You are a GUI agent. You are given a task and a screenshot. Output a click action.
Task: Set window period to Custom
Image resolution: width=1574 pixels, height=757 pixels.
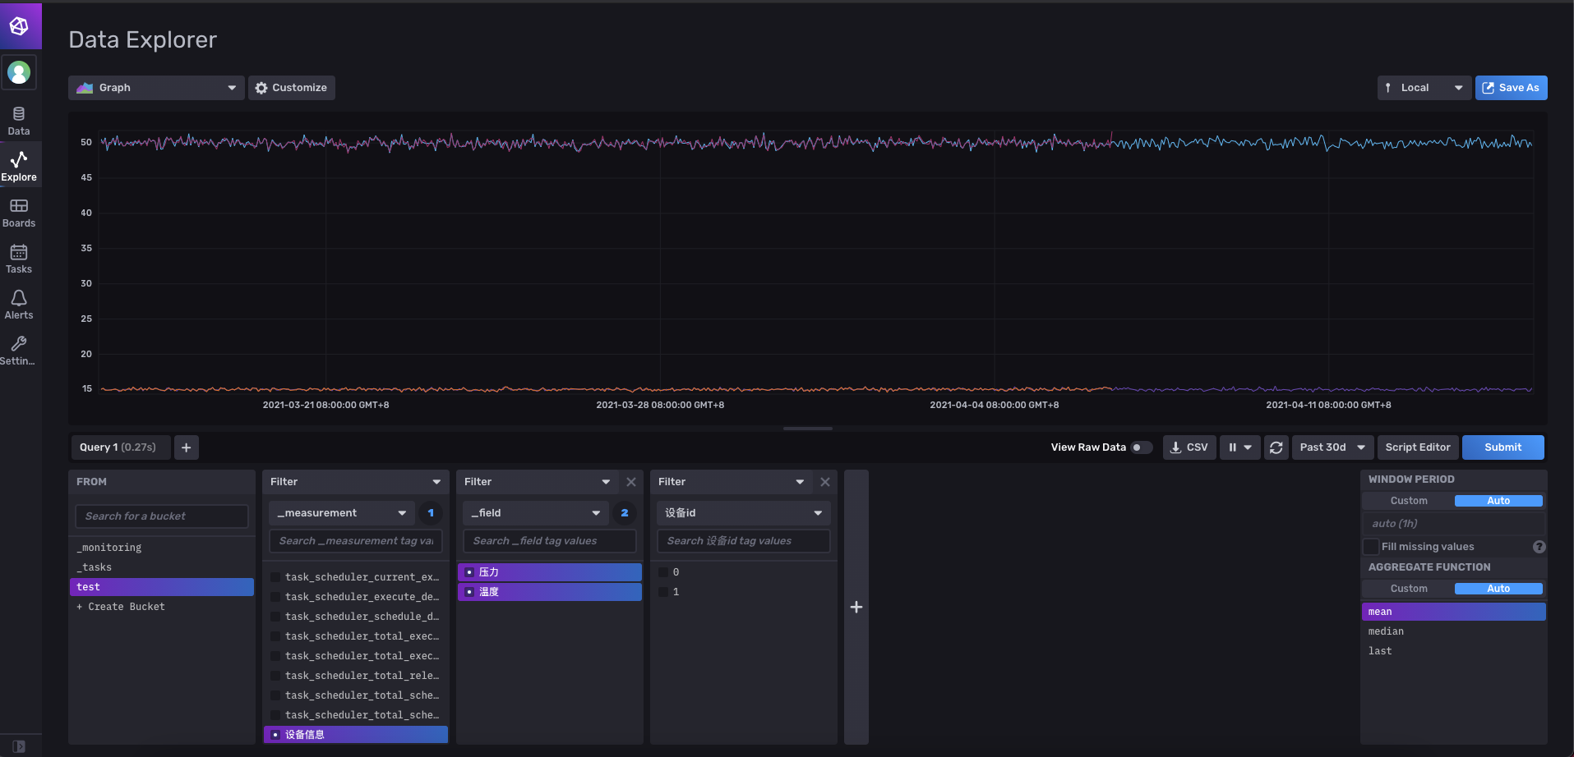point(1409,501)
